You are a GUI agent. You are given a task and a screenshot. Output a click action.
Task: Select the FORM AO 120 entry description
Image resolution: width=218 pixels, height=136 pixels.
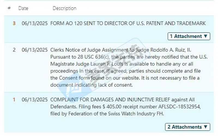[x=128, y=23]
